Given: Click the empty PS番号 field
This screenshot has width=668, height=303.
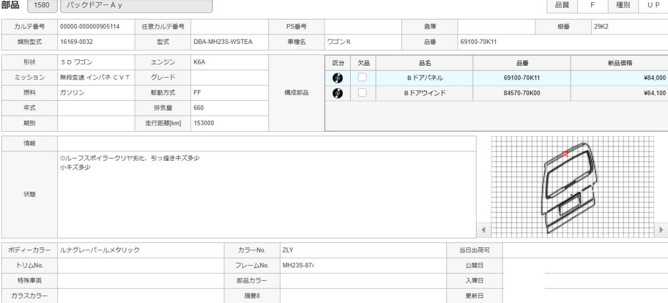Looking at the screenshot, I should (363, 27).
